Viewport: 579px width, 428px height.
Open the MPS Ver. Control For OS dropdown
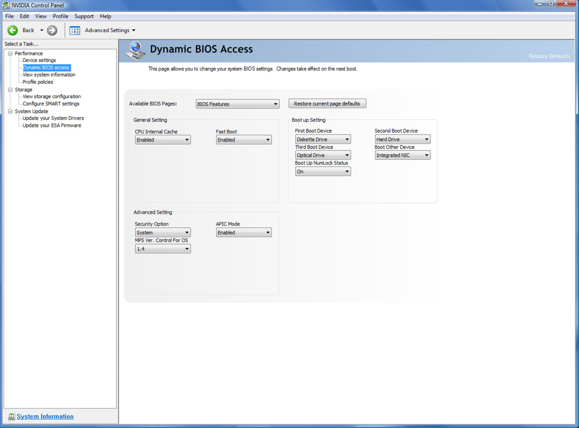pos(163,249)
